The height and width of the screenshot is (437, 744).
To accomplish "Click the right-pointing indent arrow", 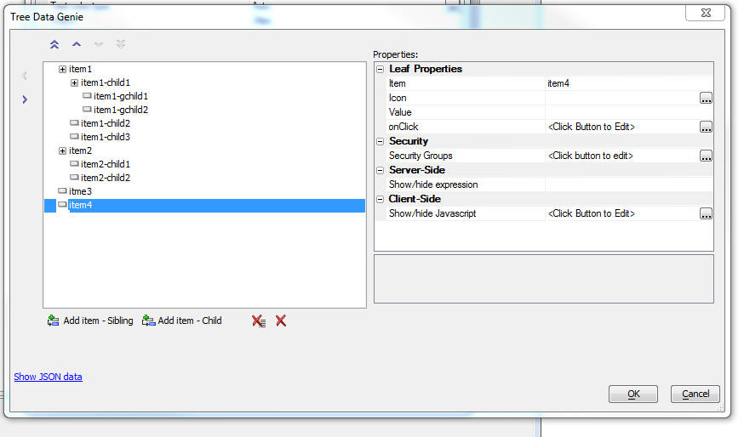I will tap(25, 99).
